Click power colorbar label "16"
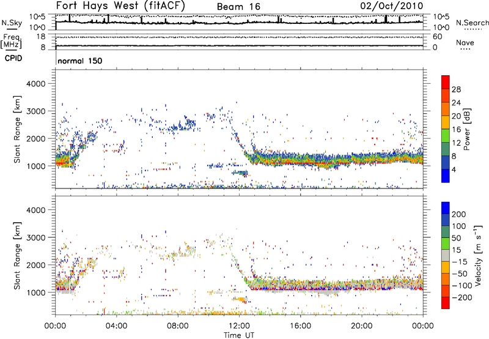 coord(456,130)
